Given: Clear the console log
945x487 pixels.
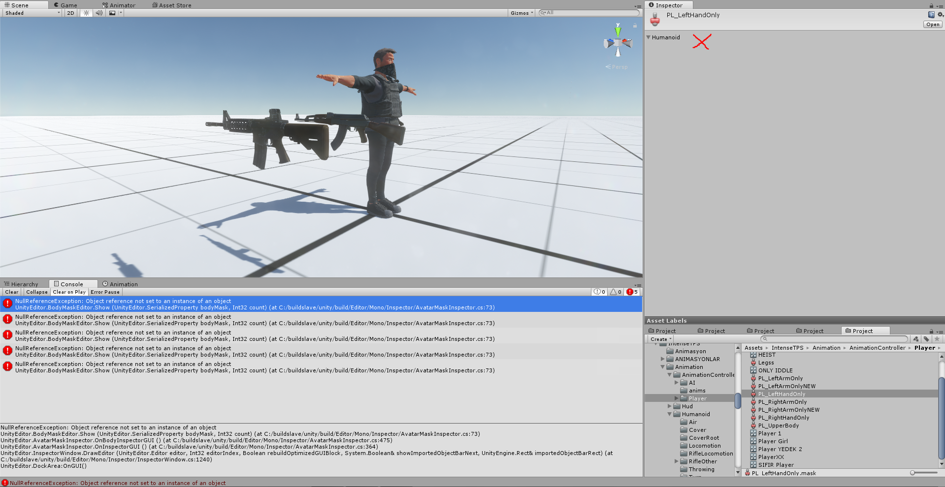Looking at the screenshot, I should [x=12, y=292].
